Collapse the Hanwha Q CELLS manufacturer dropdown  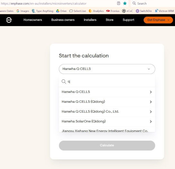[x=107, y=69]
